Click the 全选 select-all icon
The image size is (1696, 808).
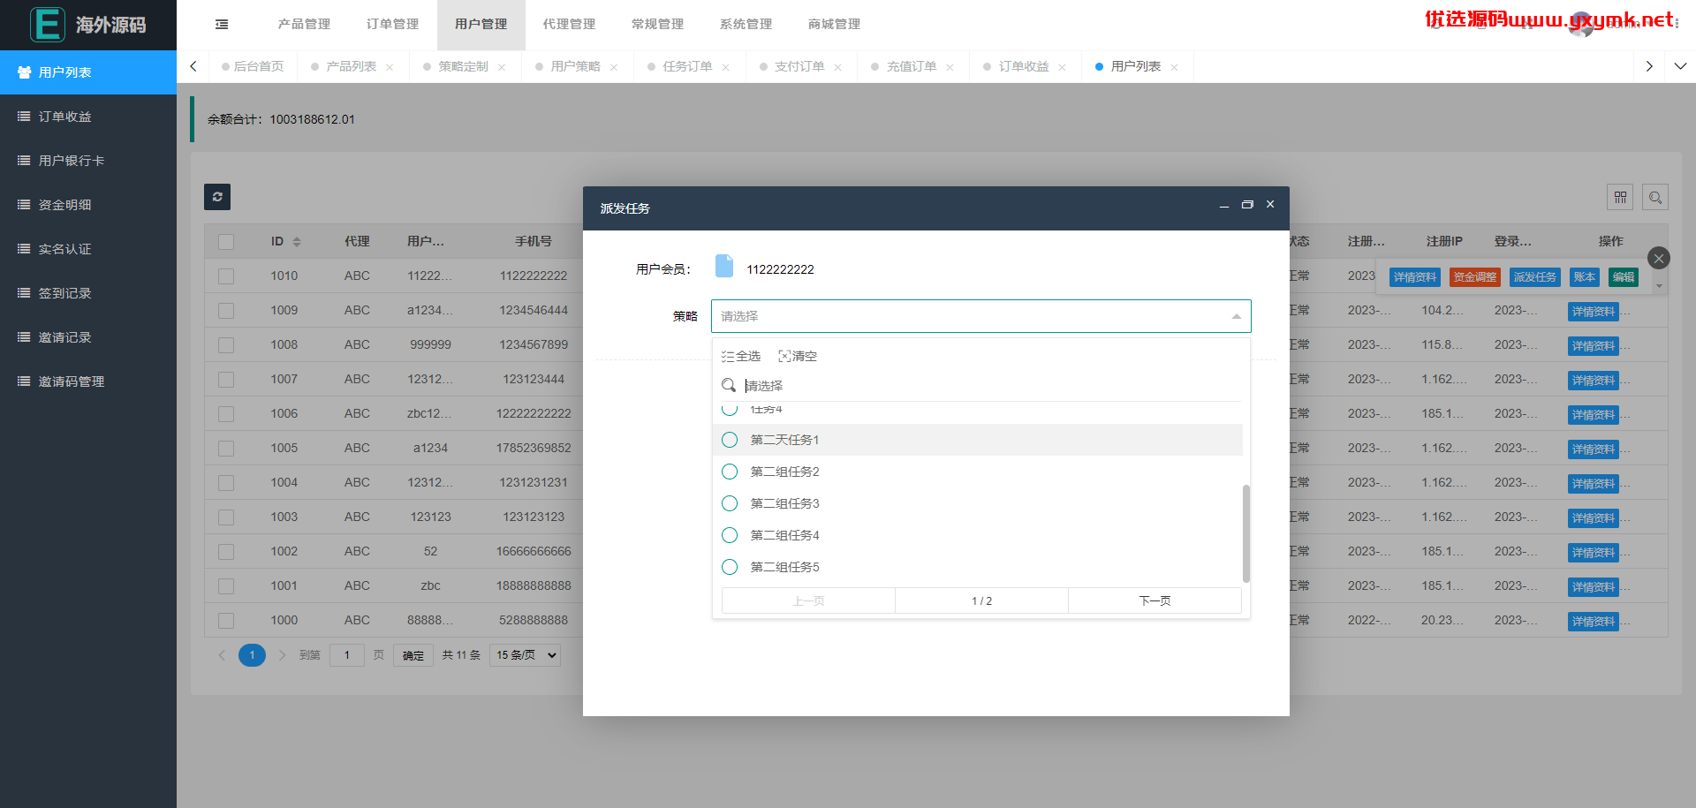point(728,357)
